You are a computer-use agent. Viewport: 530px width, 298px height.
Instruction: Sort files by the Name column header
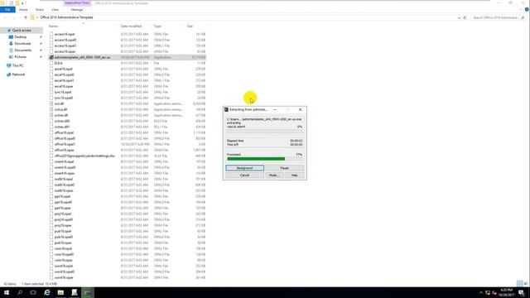(x=53, y=26)
